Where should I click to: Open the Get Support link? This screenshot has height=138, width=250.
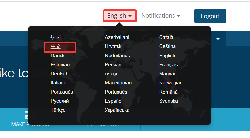pyautogui.click(x=104, y=124)
